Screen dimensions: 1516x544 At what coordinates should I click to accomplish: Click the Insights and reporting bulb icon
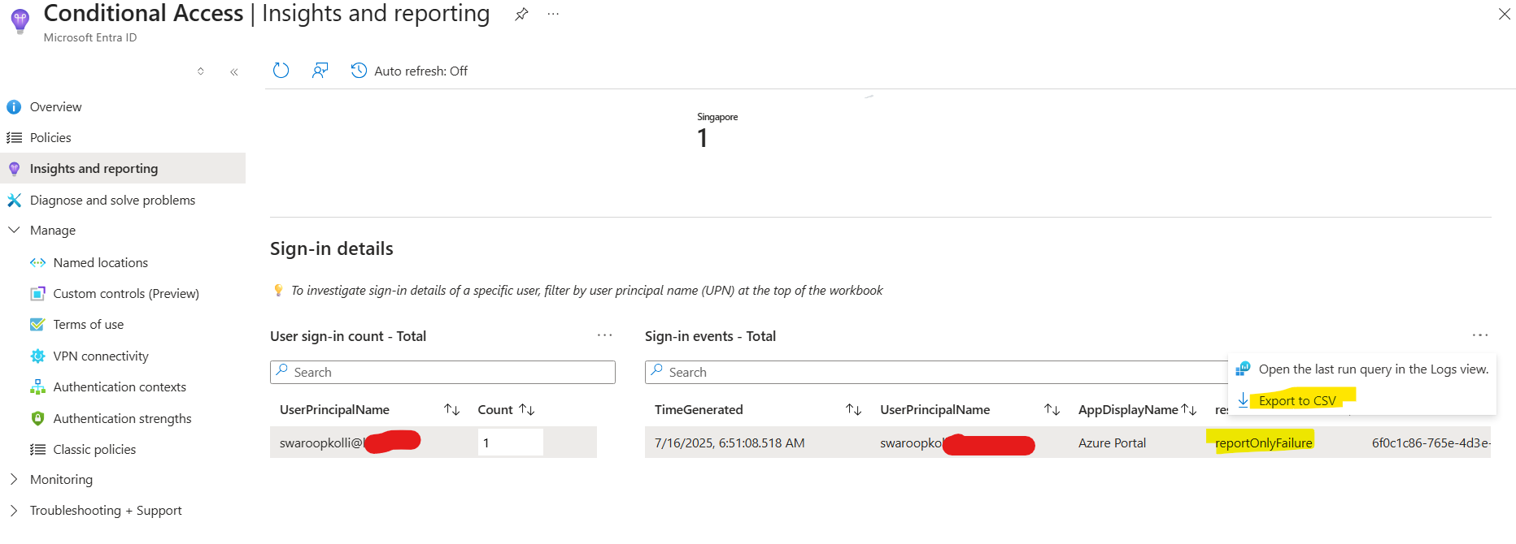14,168
